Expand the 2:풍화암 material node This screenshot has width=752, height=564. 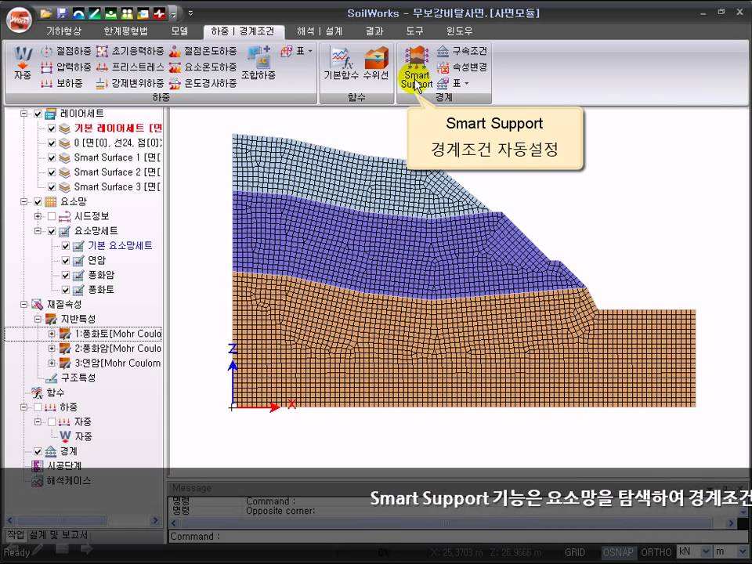click(52, 349)
